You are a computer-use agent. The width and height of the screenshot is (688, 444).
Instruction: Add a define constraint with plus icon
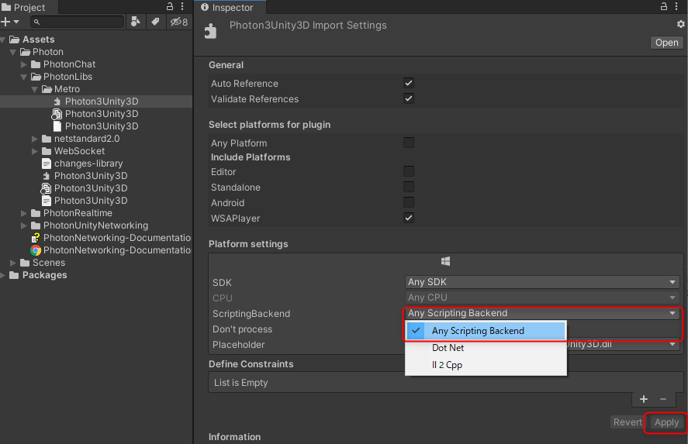coord(644,399)
